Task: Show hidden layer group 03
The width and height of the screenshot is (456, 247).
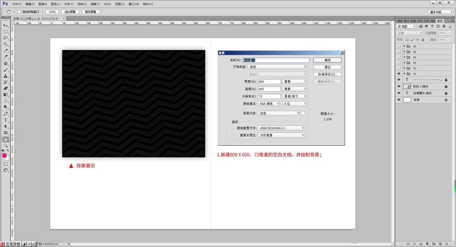Action: tap(399, 63)
